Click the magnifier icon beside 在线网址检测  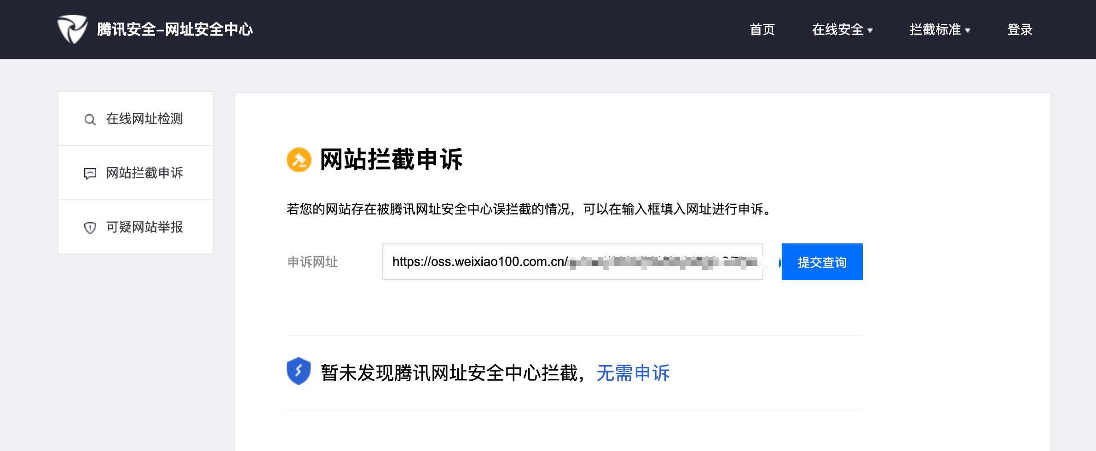90,119
